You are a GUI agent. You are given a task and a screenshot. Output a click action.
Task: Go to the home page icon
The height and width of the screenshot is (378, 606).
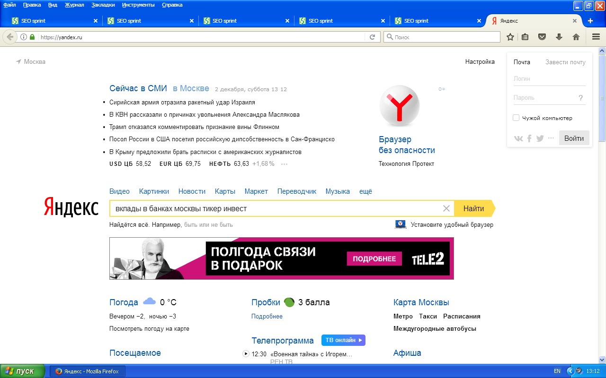[x=576, y=37]
